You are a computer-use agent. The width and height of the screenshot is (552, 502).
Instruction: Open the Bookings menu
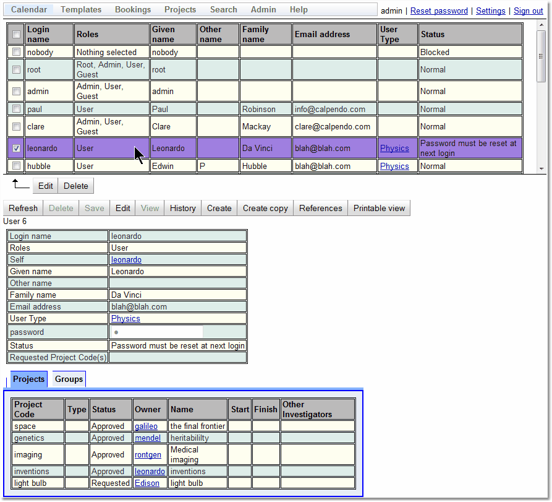click(x=133, y=10)
